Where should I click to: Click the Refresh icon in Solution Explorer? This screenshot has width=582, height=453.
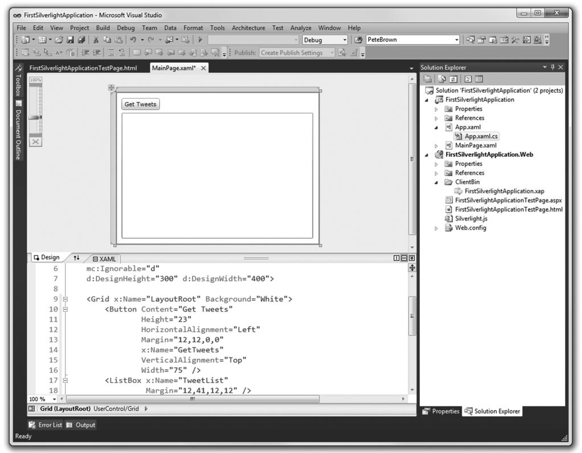(x=453, y=78)
